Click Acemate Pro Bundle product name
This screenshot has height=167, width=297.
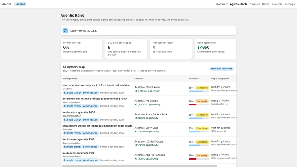point(146,101)
